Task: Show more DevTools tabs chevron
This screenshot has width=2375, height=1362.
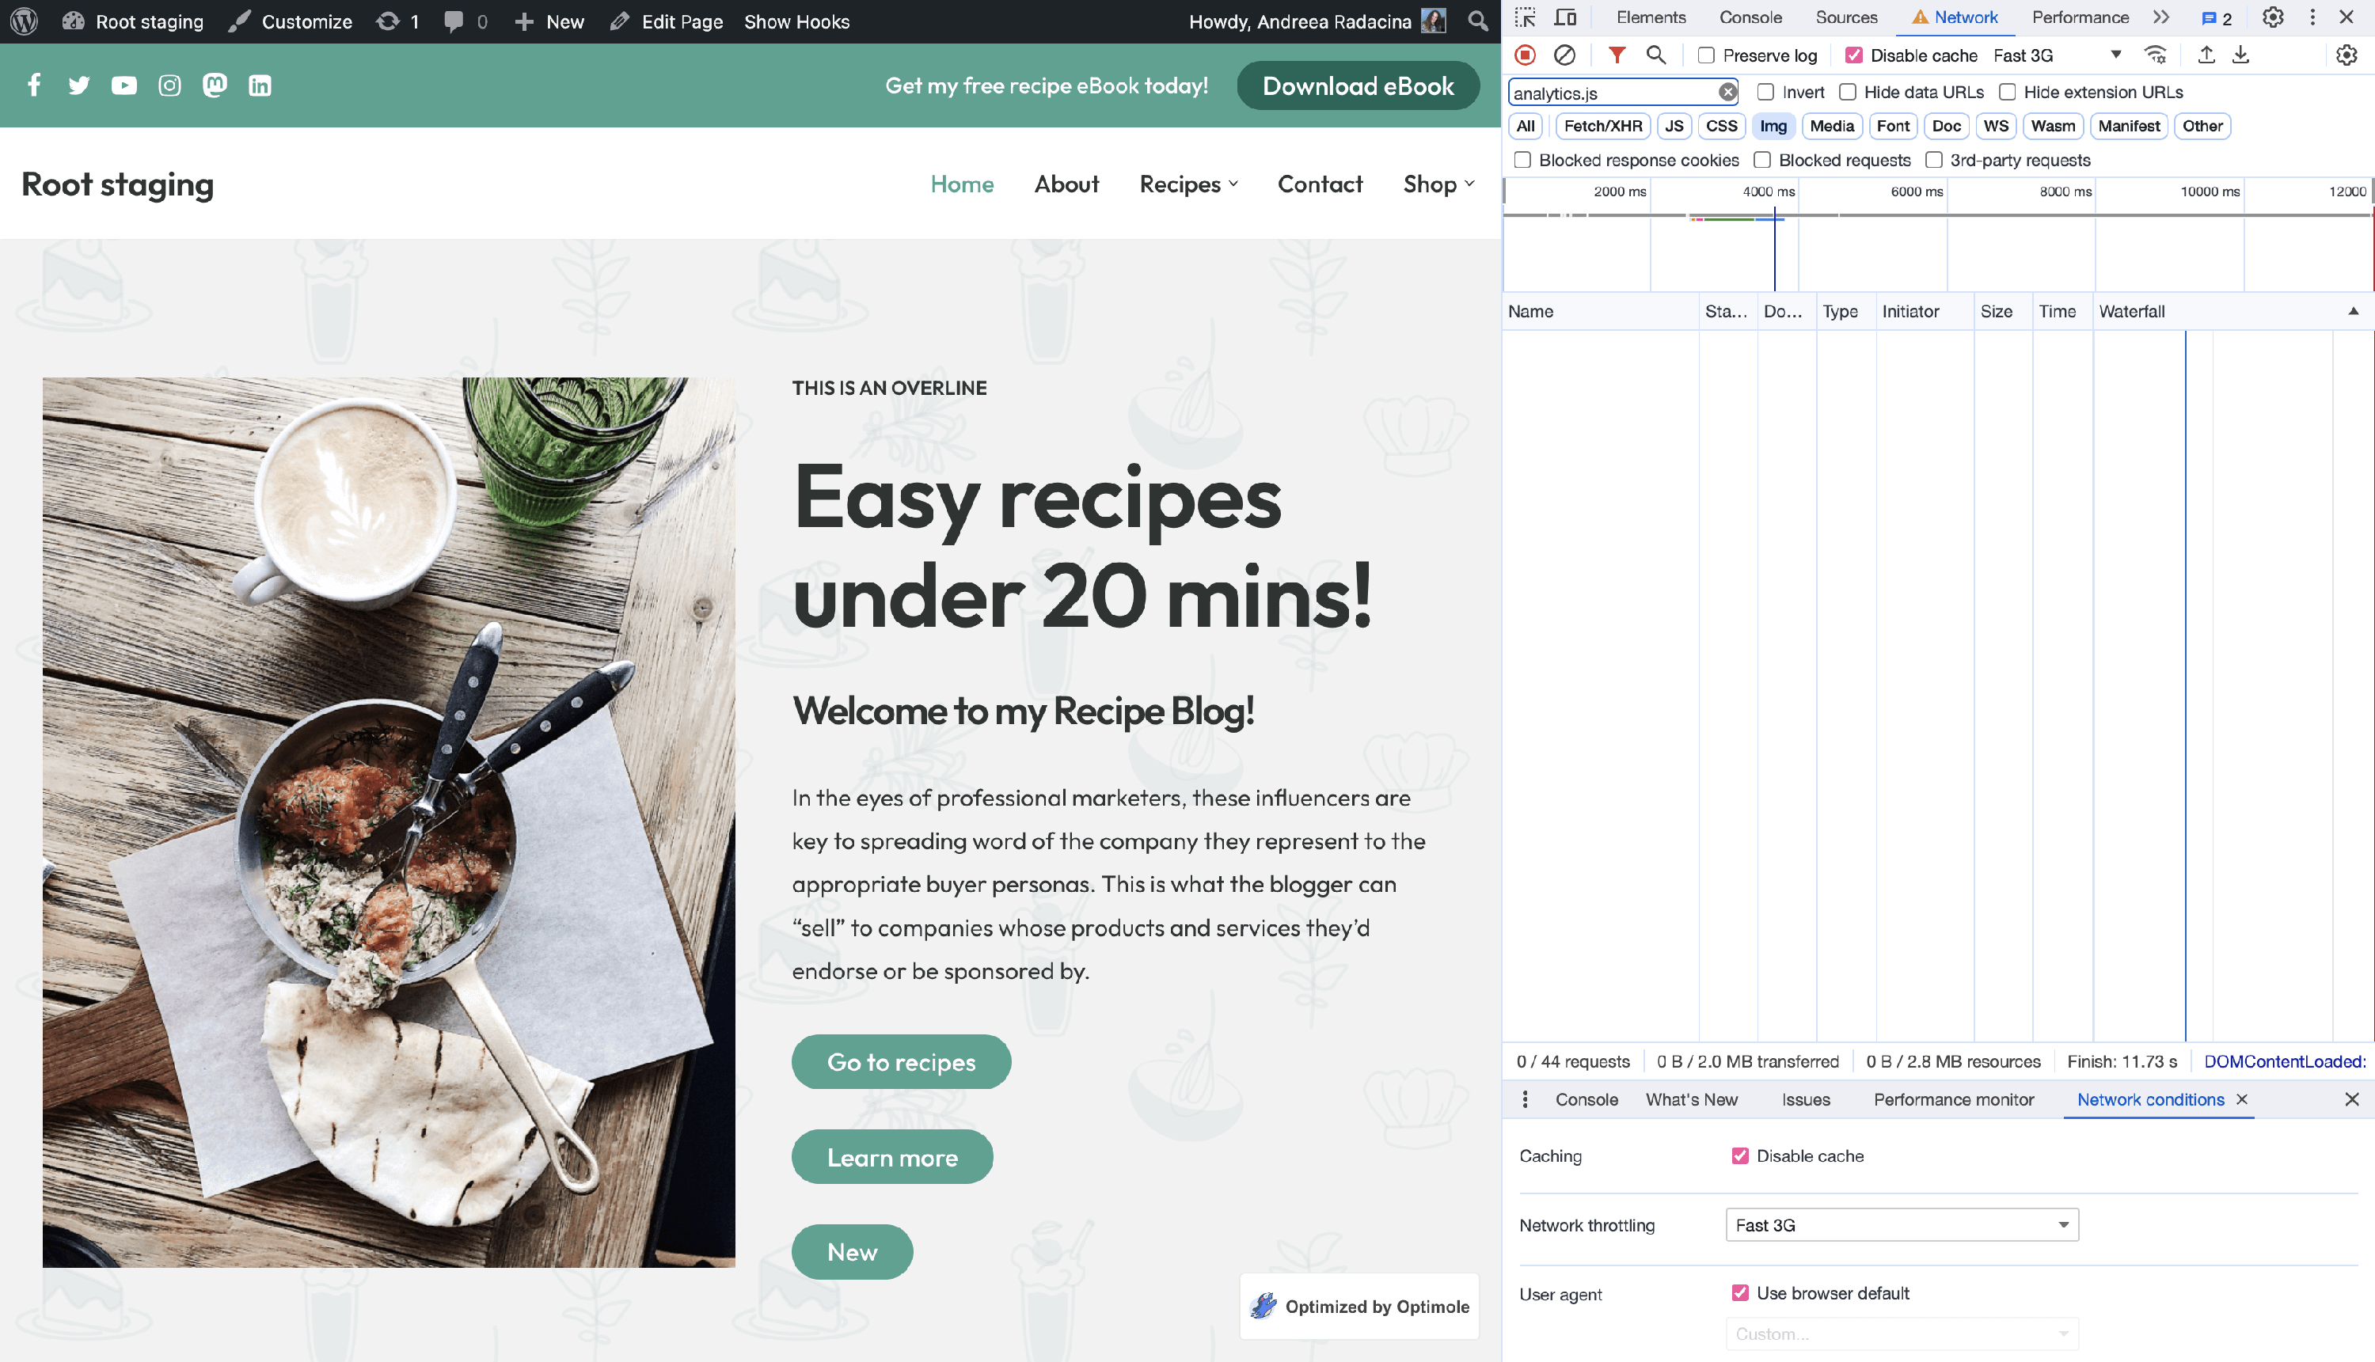Action: click(2160, 17)
